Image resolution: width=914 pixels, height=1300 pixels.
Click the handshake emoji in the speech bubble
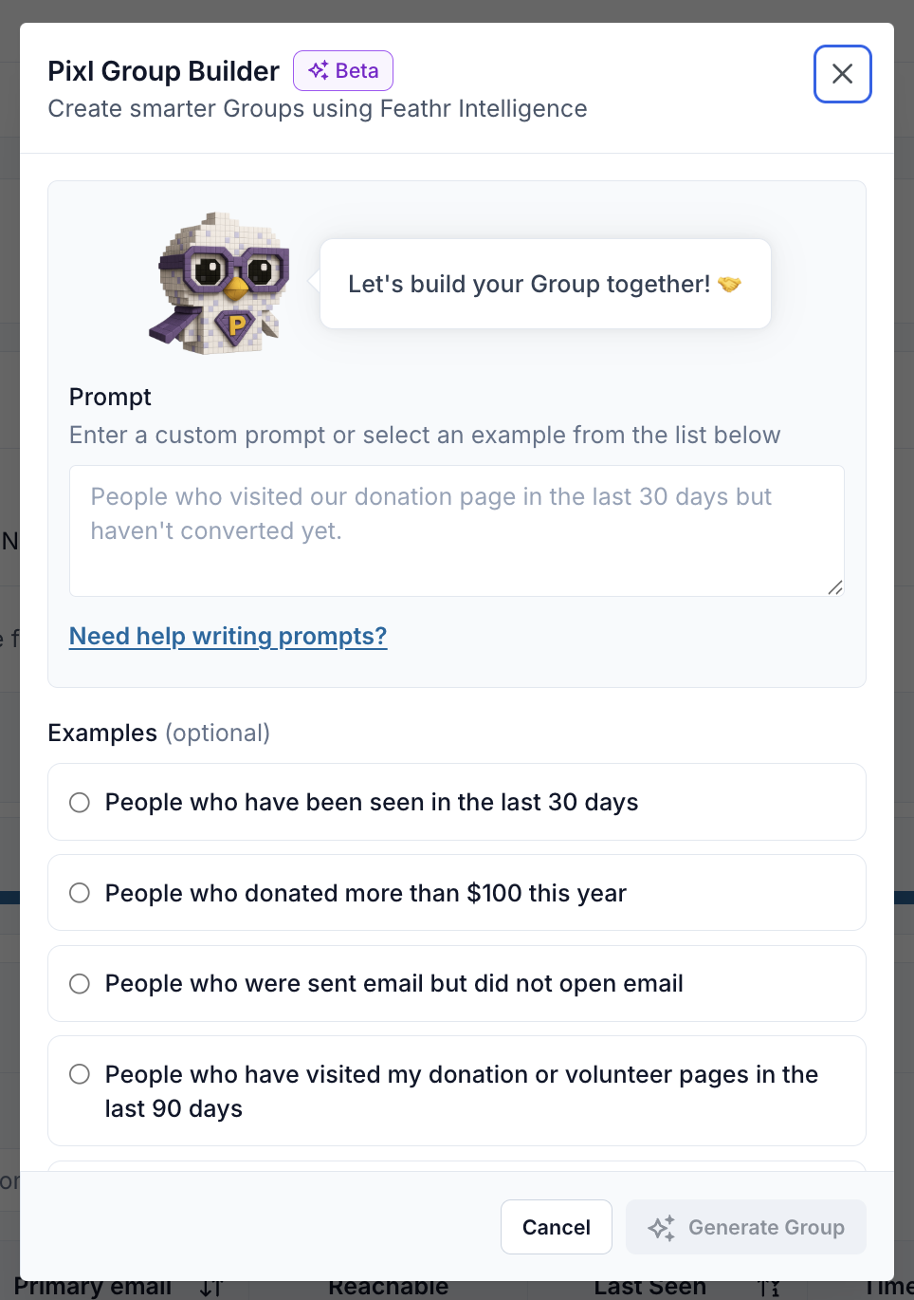[x=729, y=285]
